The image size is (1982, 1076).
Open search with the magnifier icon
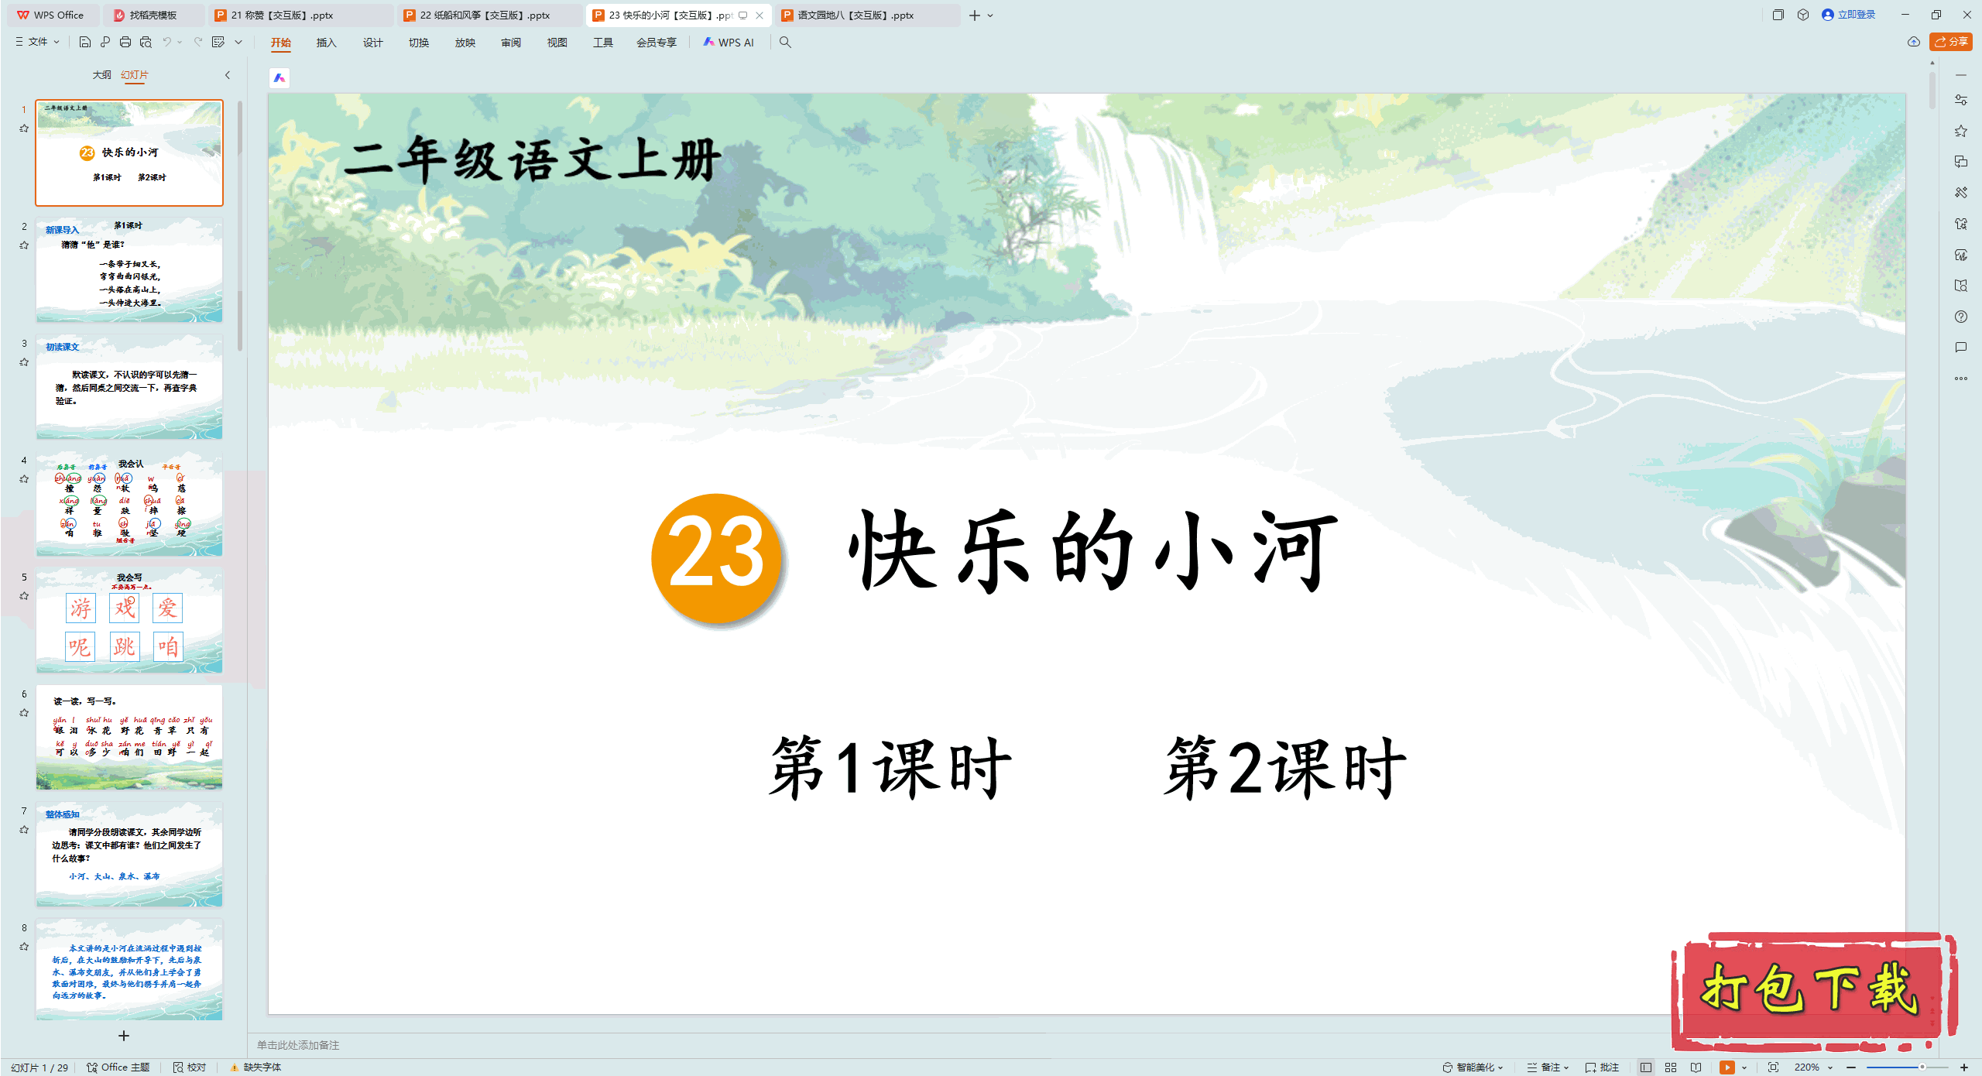tap(785, 43)
